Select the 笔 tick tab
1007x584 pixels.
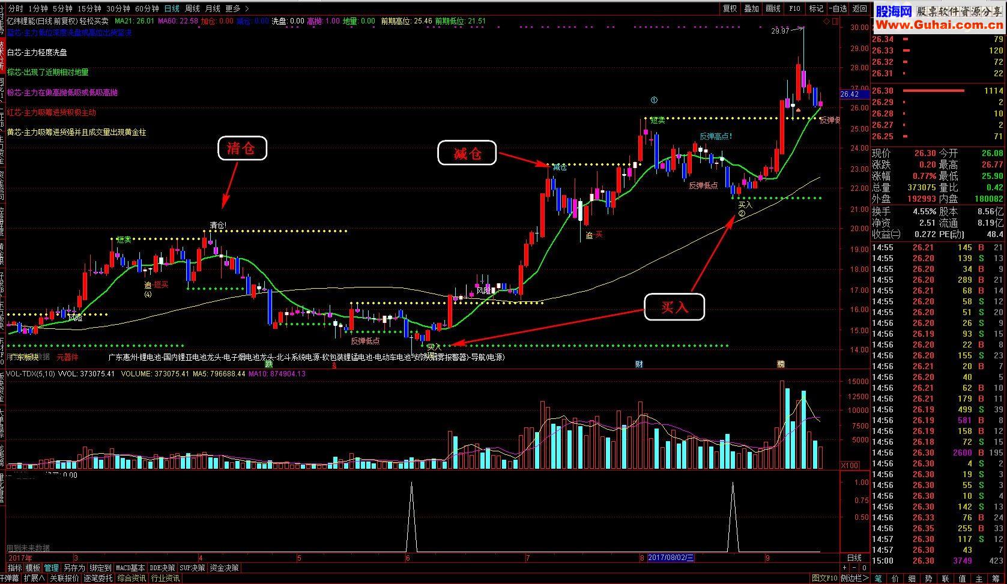(x=878, y=579)
